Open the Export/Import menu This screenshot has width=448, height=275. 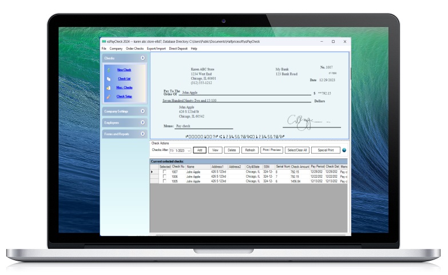pos(156,49)
